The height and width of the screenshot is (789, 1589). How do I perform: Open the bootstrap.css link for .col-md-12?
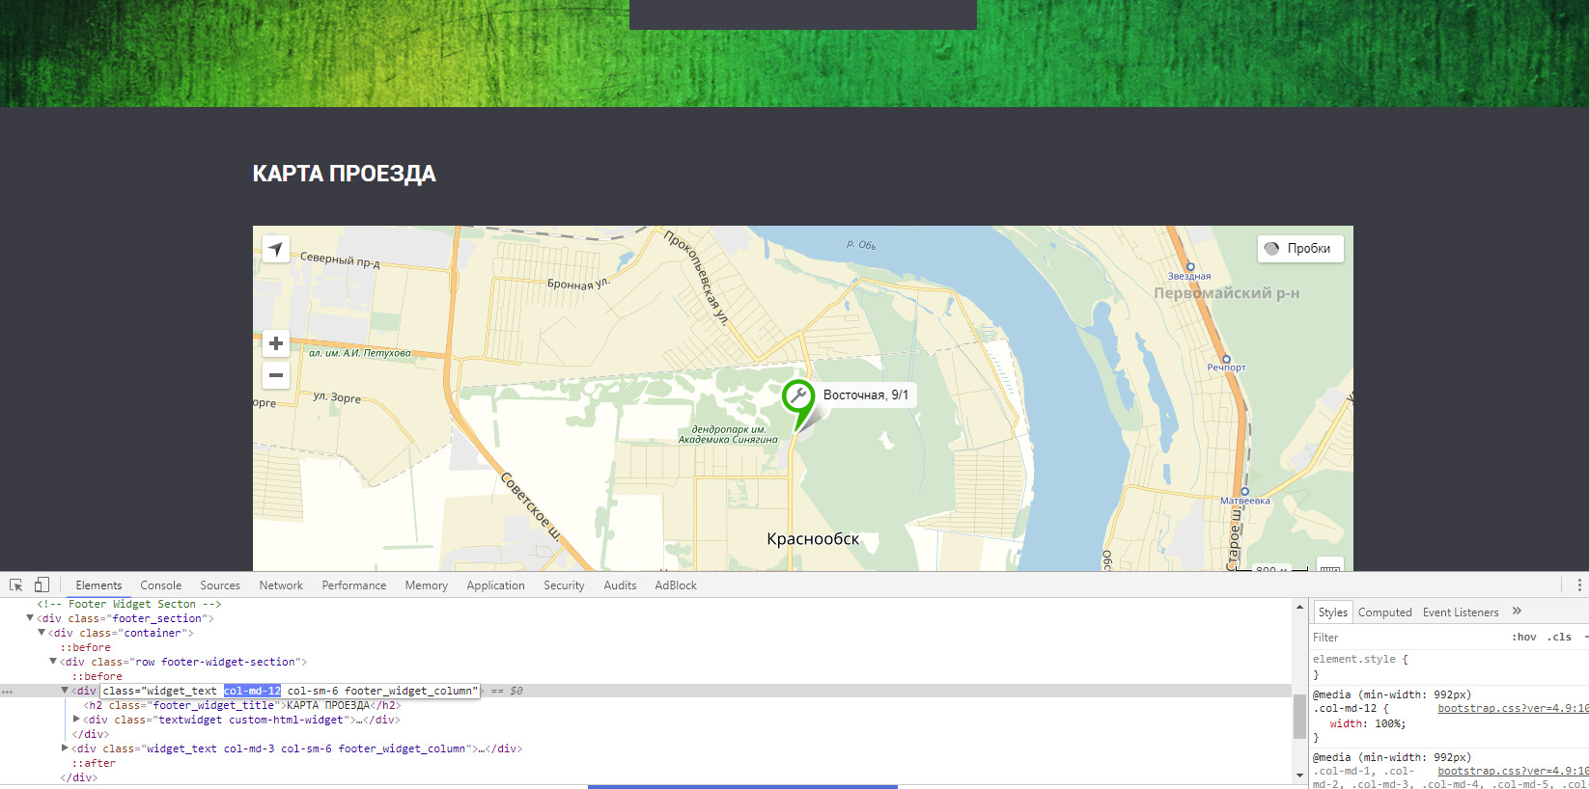(x=1512, y=709)
